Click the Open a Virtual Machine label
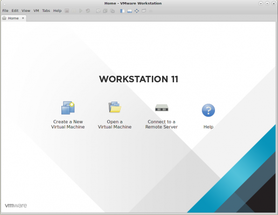The height and width of the screenshot is (215, 278). 115,124
